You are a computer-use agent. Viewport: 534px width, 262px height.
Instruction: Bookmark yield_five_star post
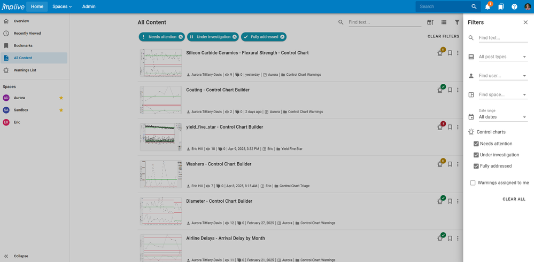click(450, 127)
